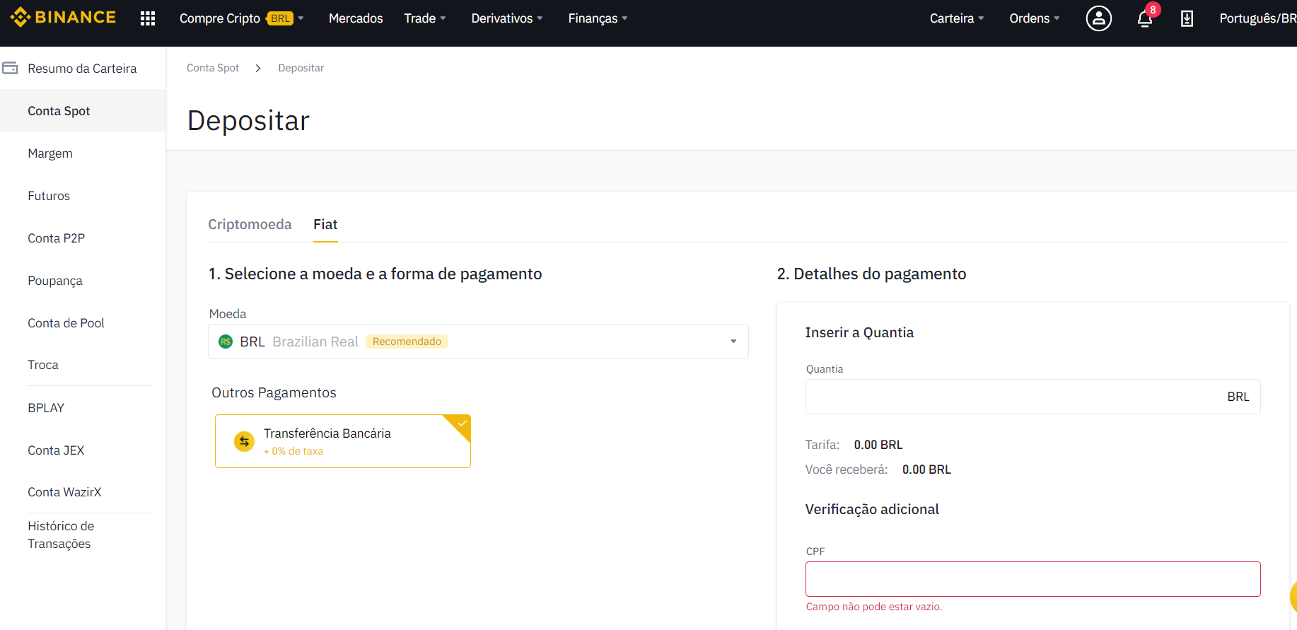Screen dimensions: 1297x630
Task: Click the CPF input field
Action: click(1033, 579)
